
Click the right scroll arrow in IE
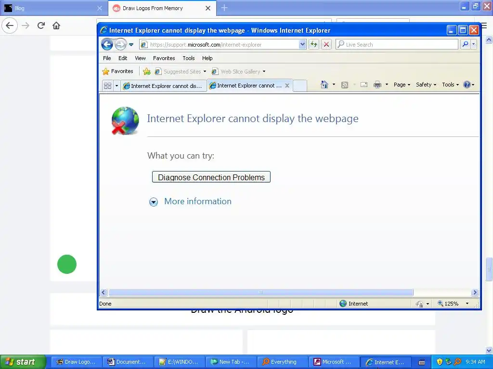[x=475, y=293]
